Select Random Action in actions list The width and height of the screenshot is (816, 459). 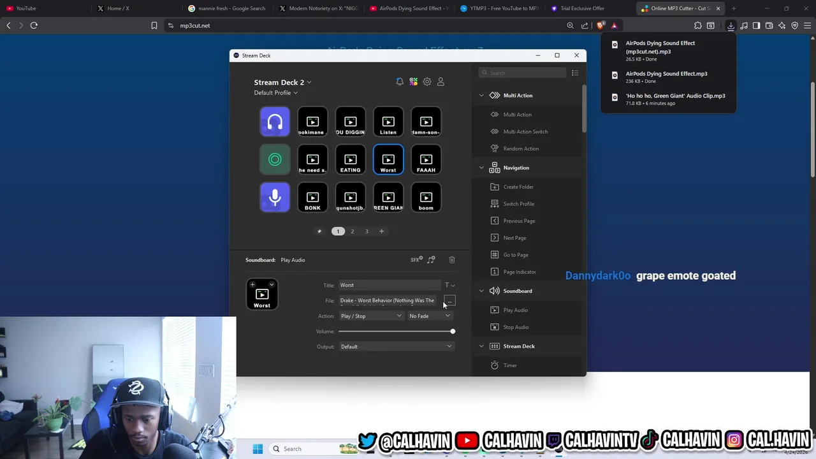point(521,149)
